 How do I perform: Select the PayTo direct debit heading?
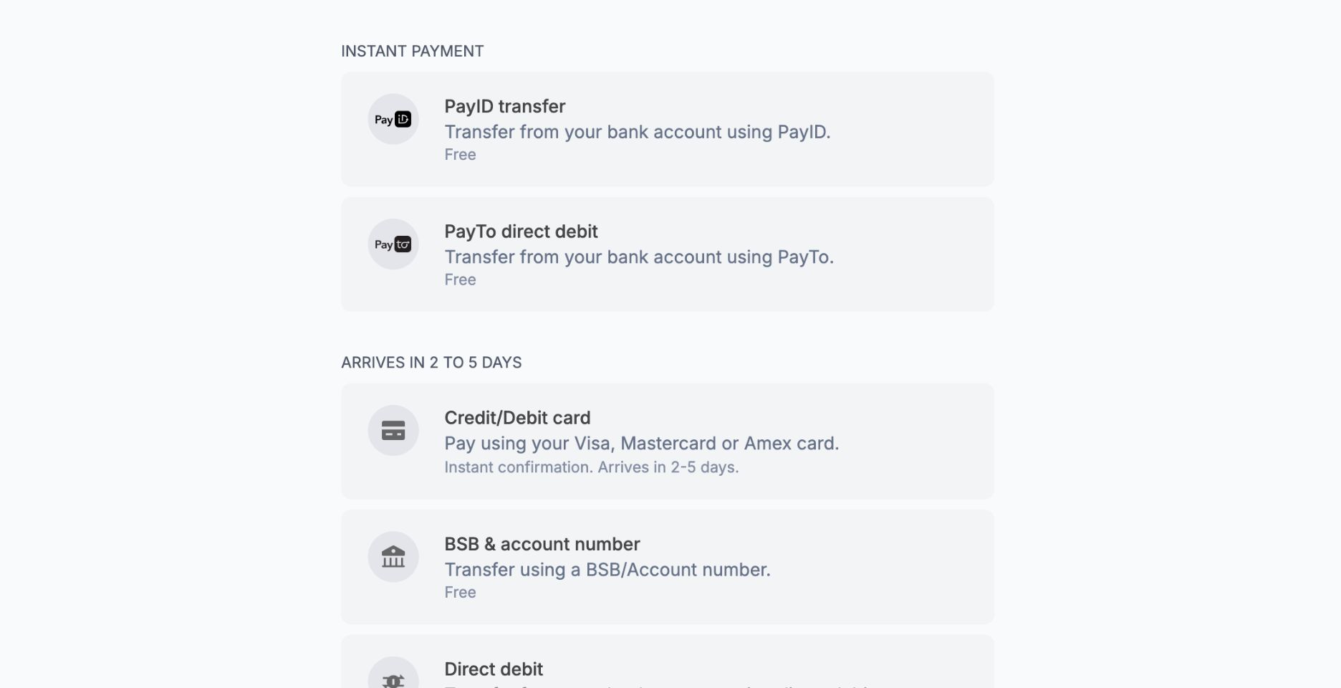click(x=521, y=231)
